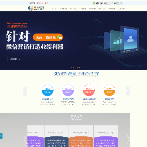
Task: Click the title link under purple product icon
Action: (68, 99)
